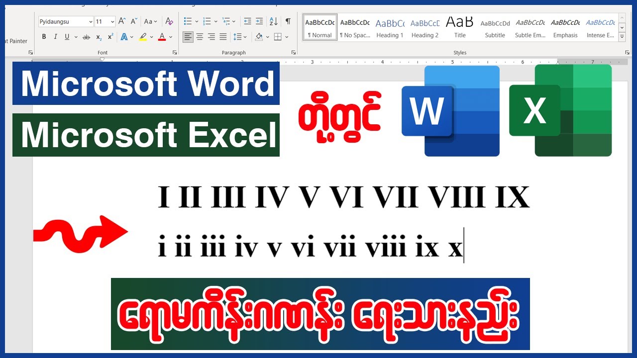This screenshot has width=637, height=358.
Task: Align text to the right
Action: (212, 37)
